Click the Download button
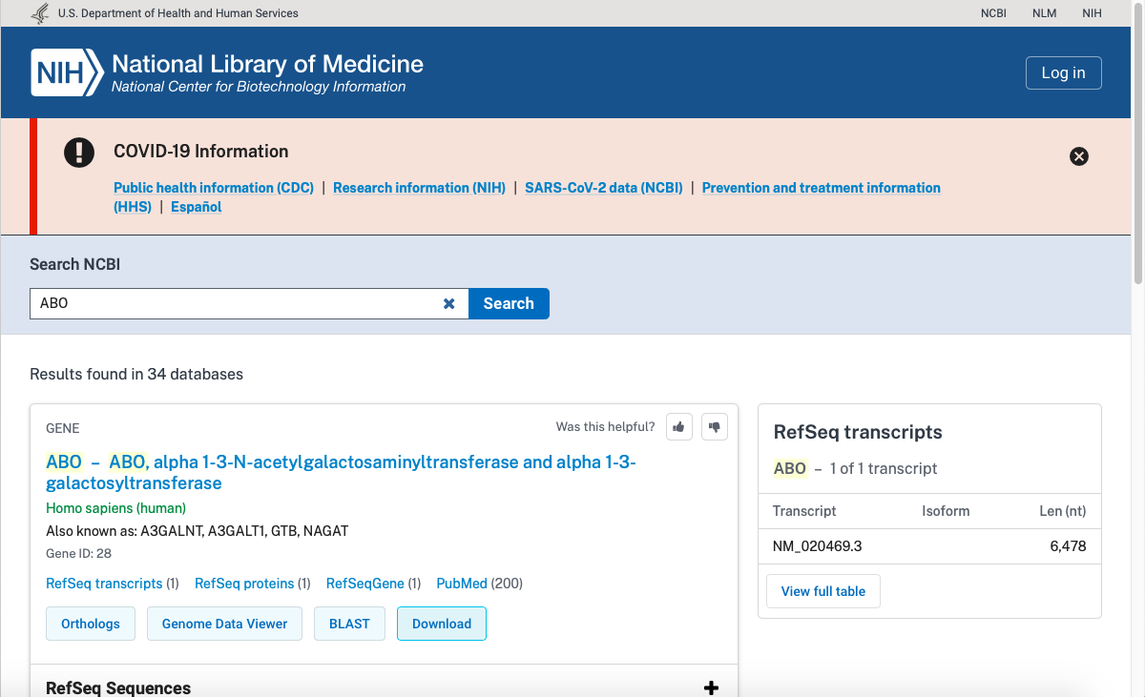1145x697 pixels. pyautogui.click(x=442, y=624)
